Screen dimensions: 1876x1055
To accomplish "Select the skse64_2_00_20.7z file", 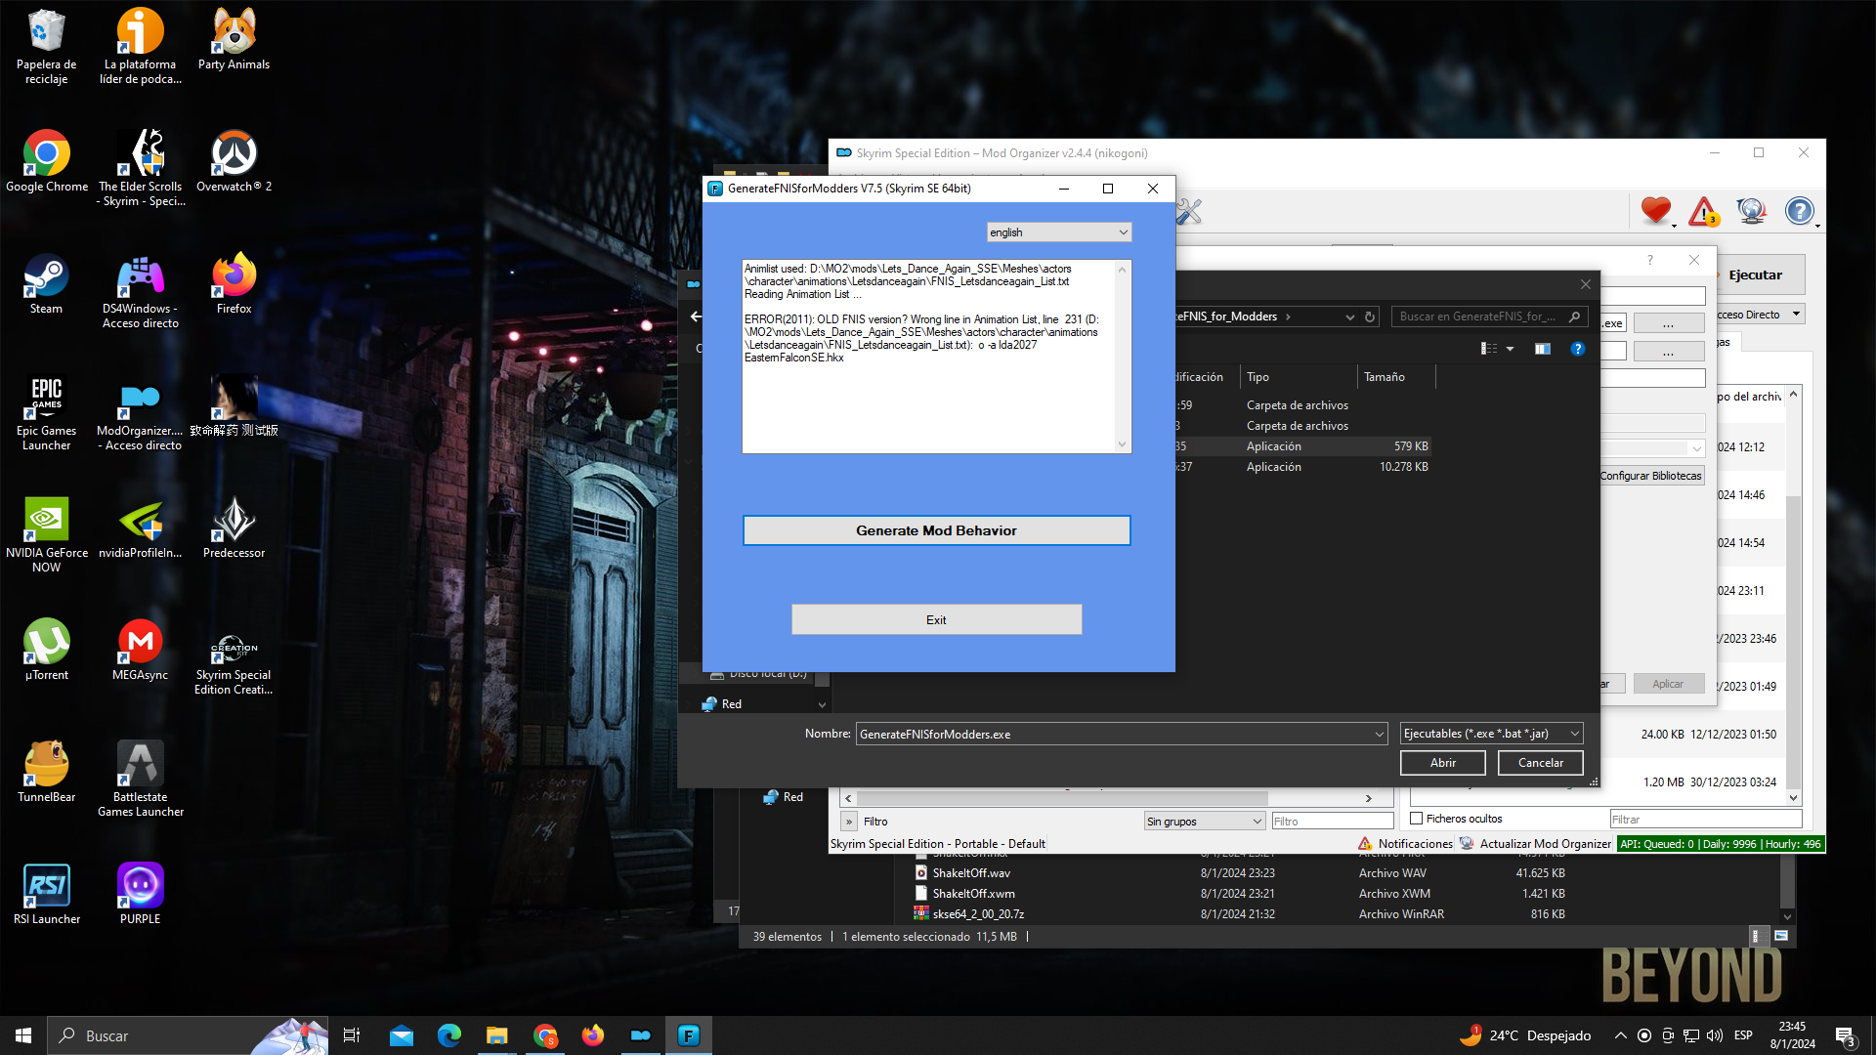I will click(x=978, y=914).
